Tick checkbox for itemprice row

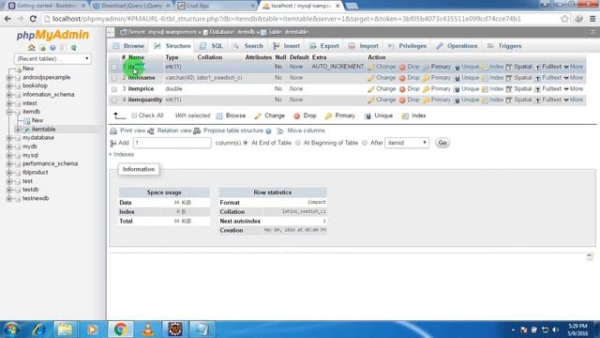click(x=114, y=89)
